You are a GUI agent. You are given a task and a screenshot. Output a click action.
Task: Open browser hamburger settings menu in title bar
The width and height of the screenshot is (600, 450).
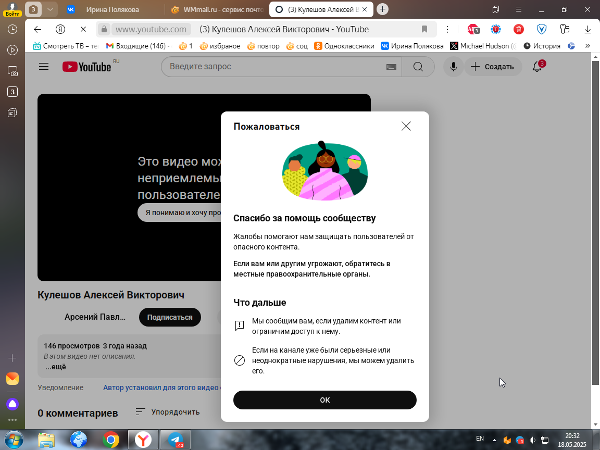point(519,9)
